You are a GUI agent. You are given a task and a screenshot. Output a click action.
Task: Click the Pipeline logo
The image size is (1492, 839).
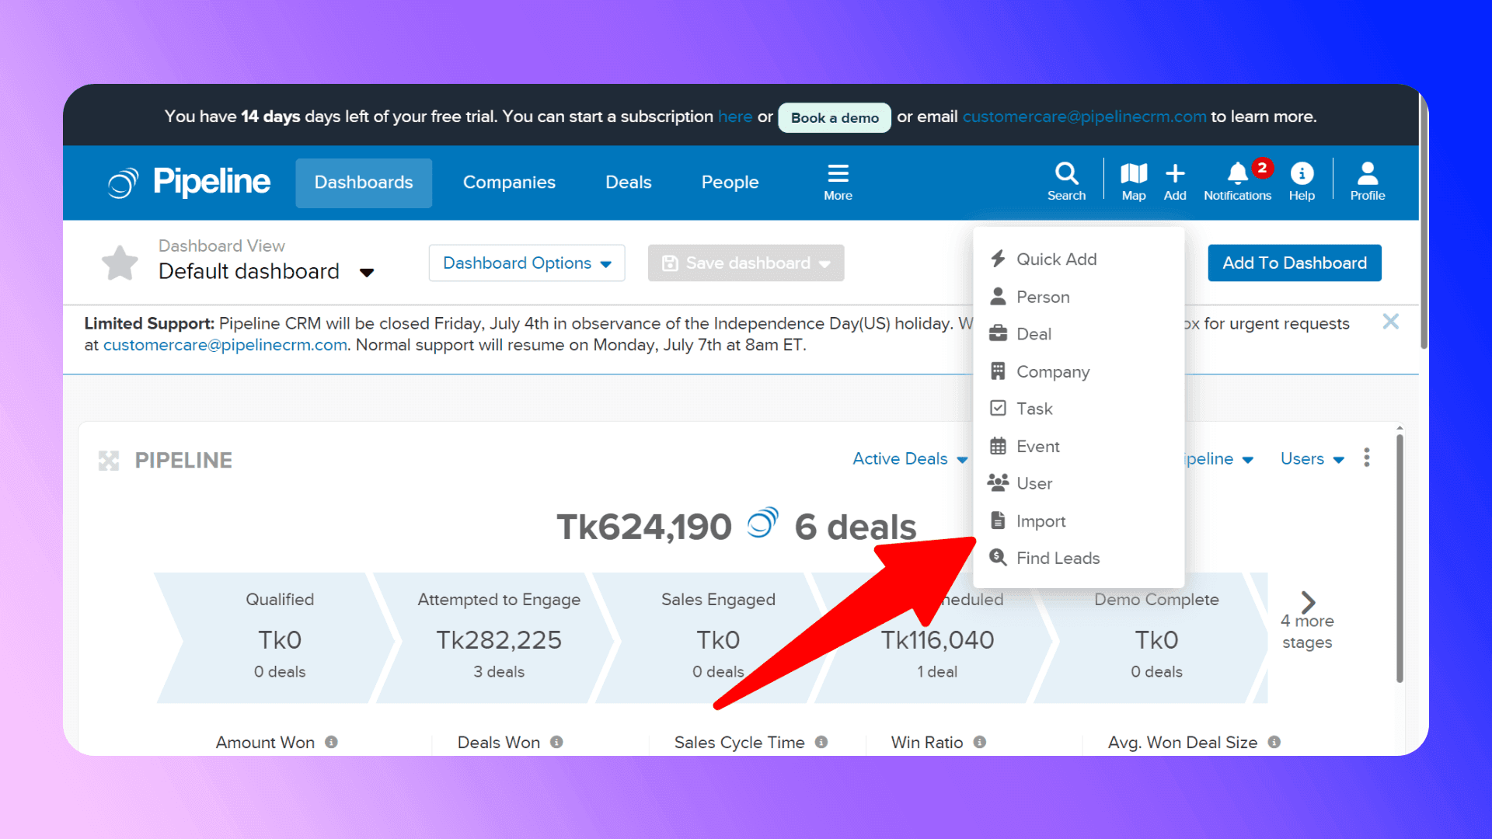[189, 183]
